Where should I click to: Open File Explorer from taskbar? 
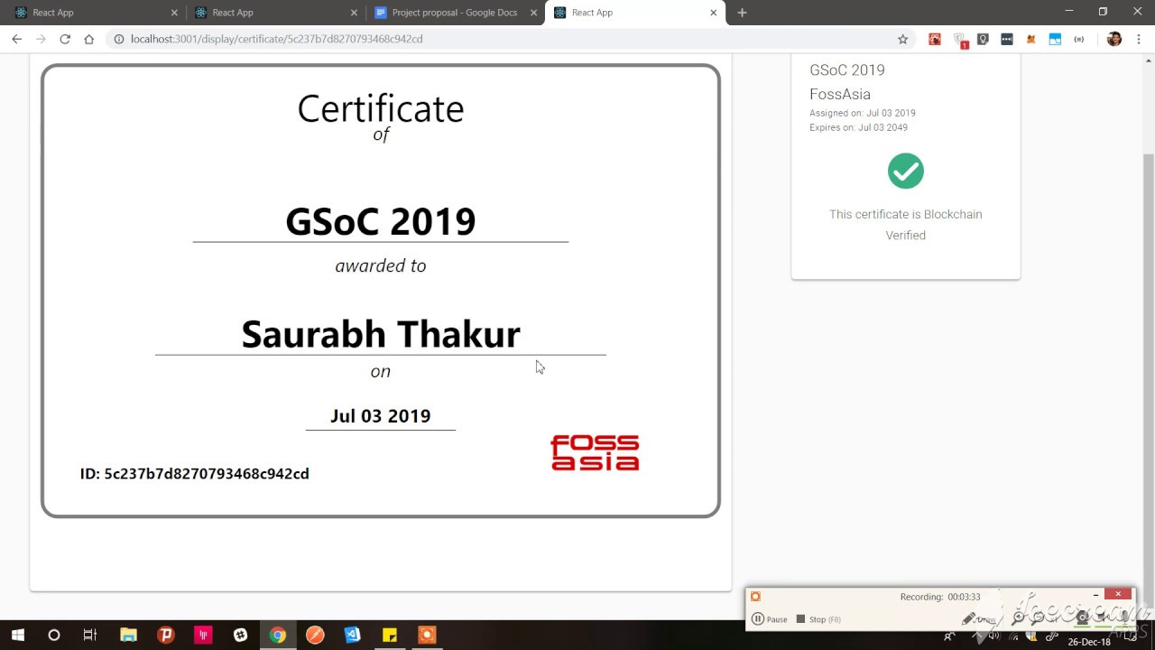tap(128, 636)
